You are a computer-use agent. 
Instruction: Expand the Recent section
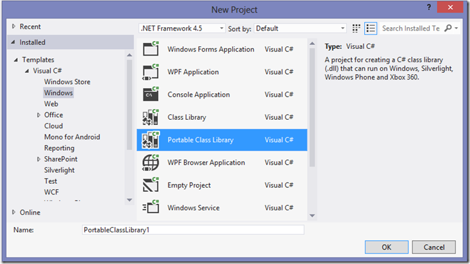pos(13,26)
